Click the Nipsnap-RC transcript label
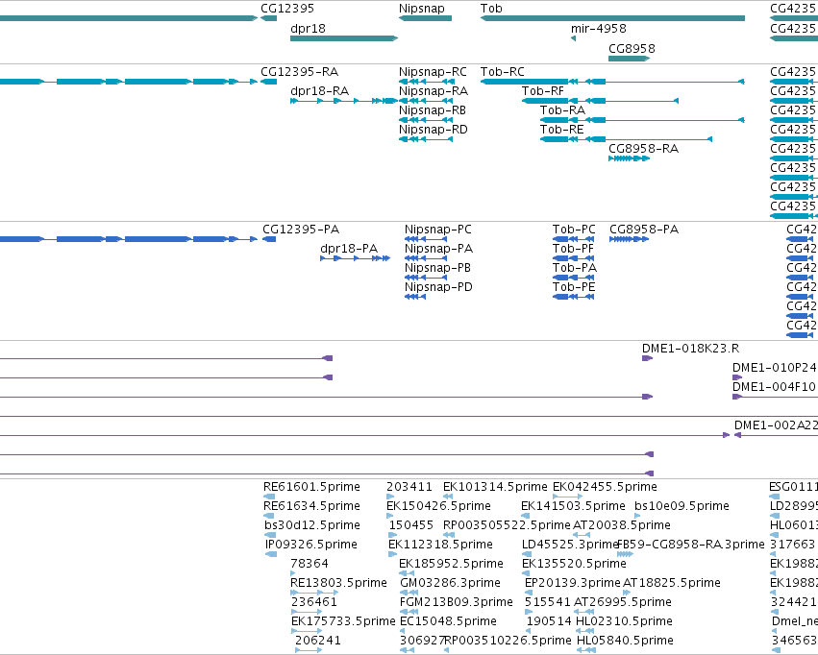Image resolution: width=818 pixels, height=655 pixels. click(x=433, y=72)
